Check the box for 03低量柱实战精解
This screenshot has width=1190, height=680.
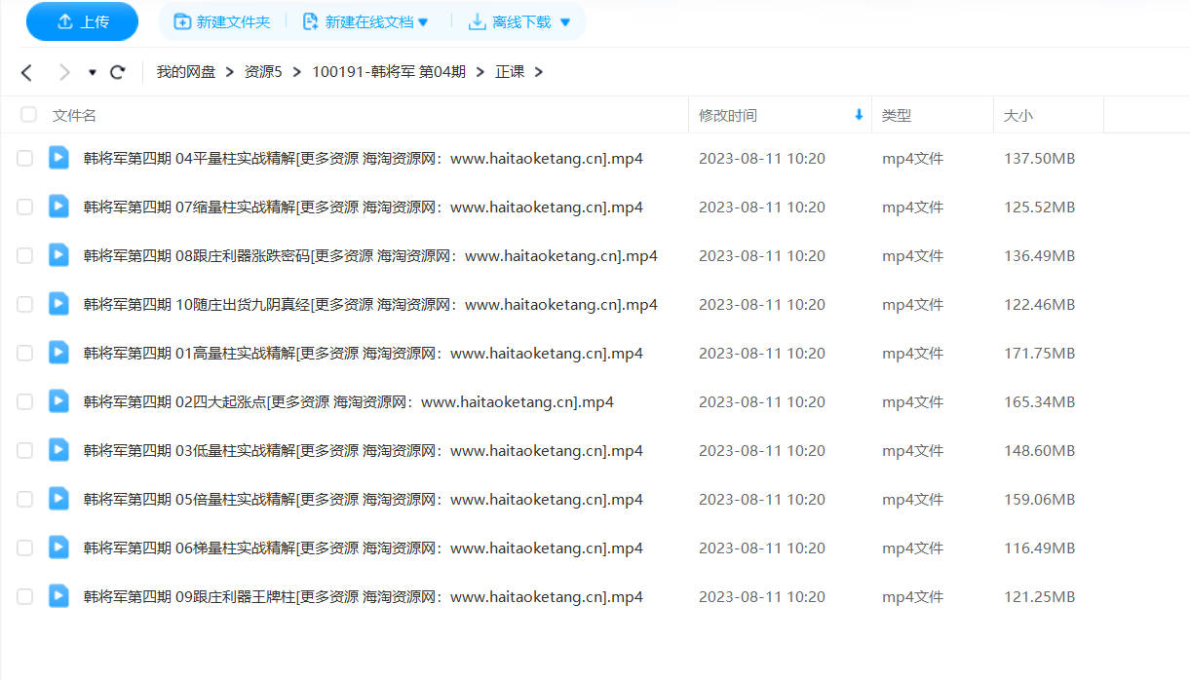[x=24, y=450]
